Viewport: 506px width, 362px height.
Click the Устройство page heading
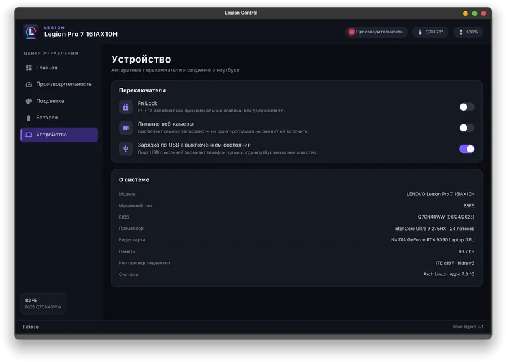click(141, 59)
